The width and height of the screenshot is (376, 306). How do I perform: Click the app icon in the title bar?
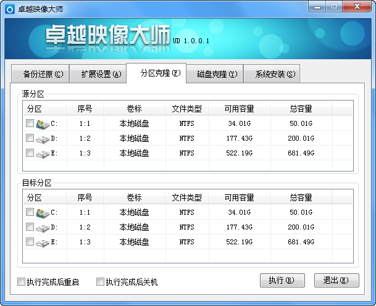coord(10,9)
